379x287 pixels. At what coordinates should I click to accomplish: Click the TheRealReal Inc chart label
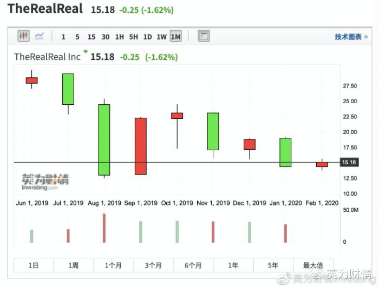click(x=47, y=57)
